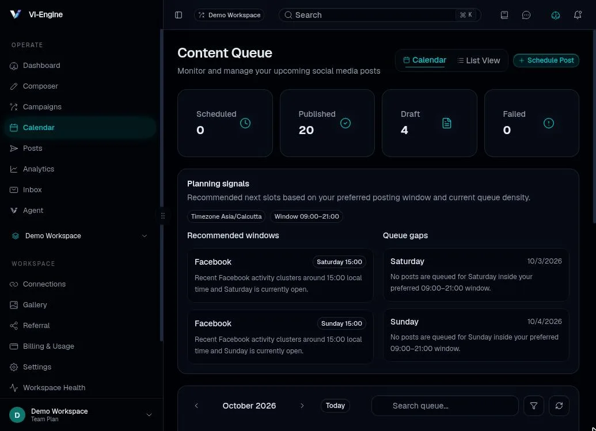Click the Today button

click(x=335, y=406)
